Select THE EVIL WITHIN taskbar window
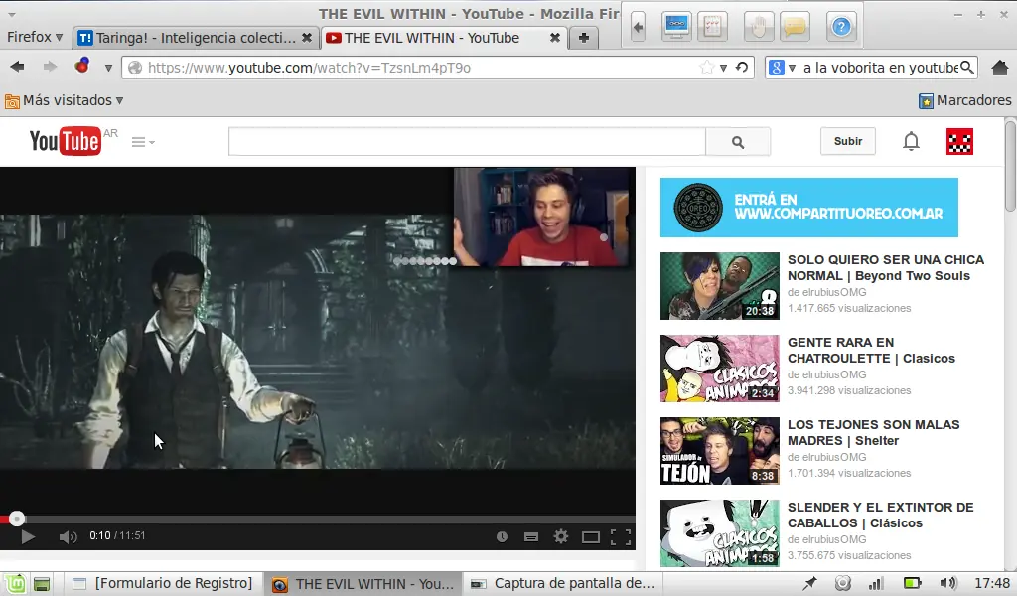The height and width of the screenshot is (596, 1017). [363, 584]
